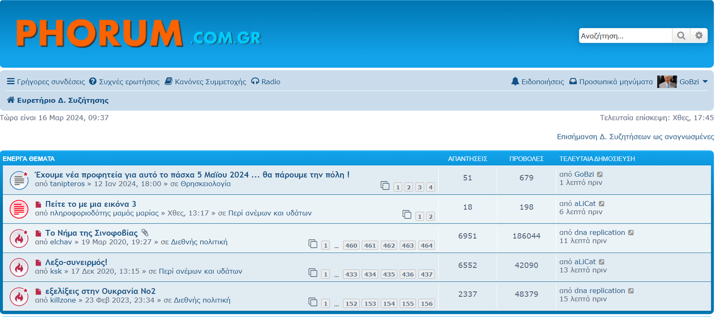Click pages icon in Σινοφοβίας row
The width and height of the screenshot is (718, 317).
pos(313,244)
